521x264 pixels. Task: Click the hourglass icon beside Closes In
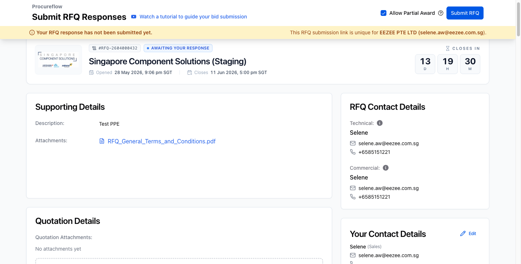448,48
